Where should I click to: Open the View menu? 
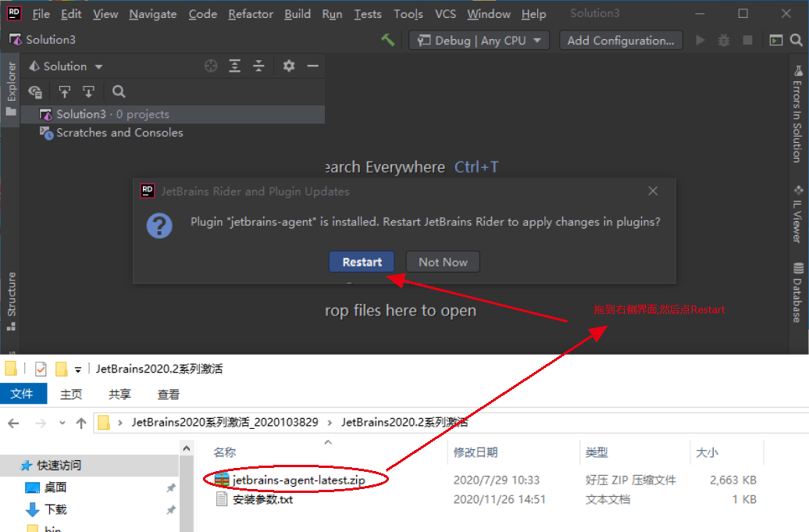105,14
